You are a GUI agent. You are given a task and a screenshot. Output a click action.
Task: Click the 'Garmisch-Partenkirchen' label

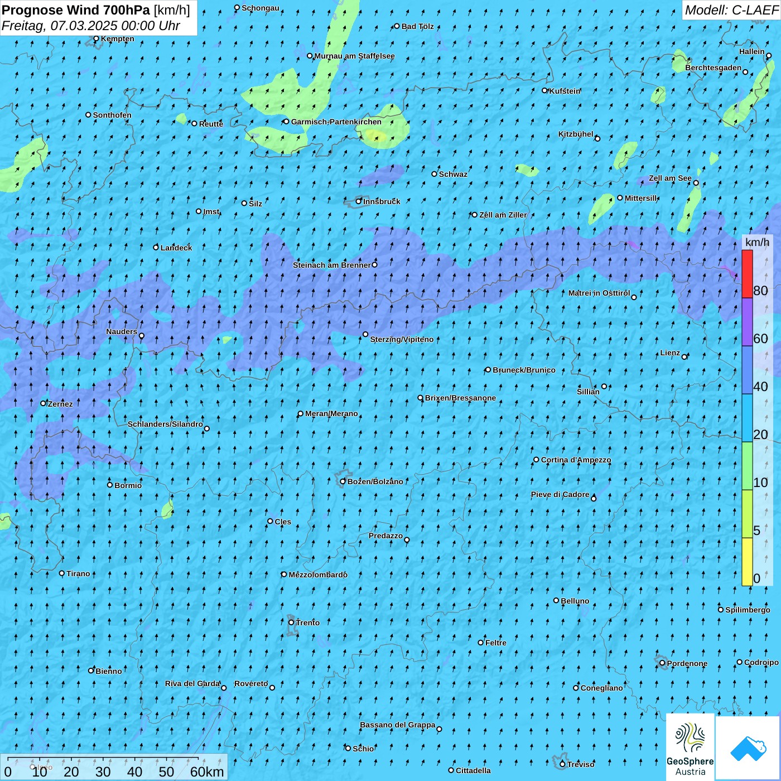click(x=336, y=122)
